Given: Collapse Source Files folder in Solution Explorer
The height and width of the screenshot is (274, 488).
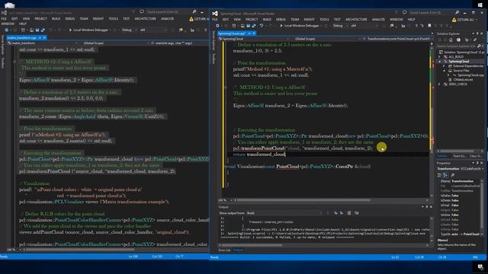Looking at the screenshot, I should (x=444, y=71).
